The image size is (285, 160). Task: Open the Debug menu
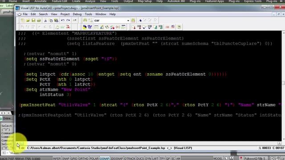click(77, 14)
